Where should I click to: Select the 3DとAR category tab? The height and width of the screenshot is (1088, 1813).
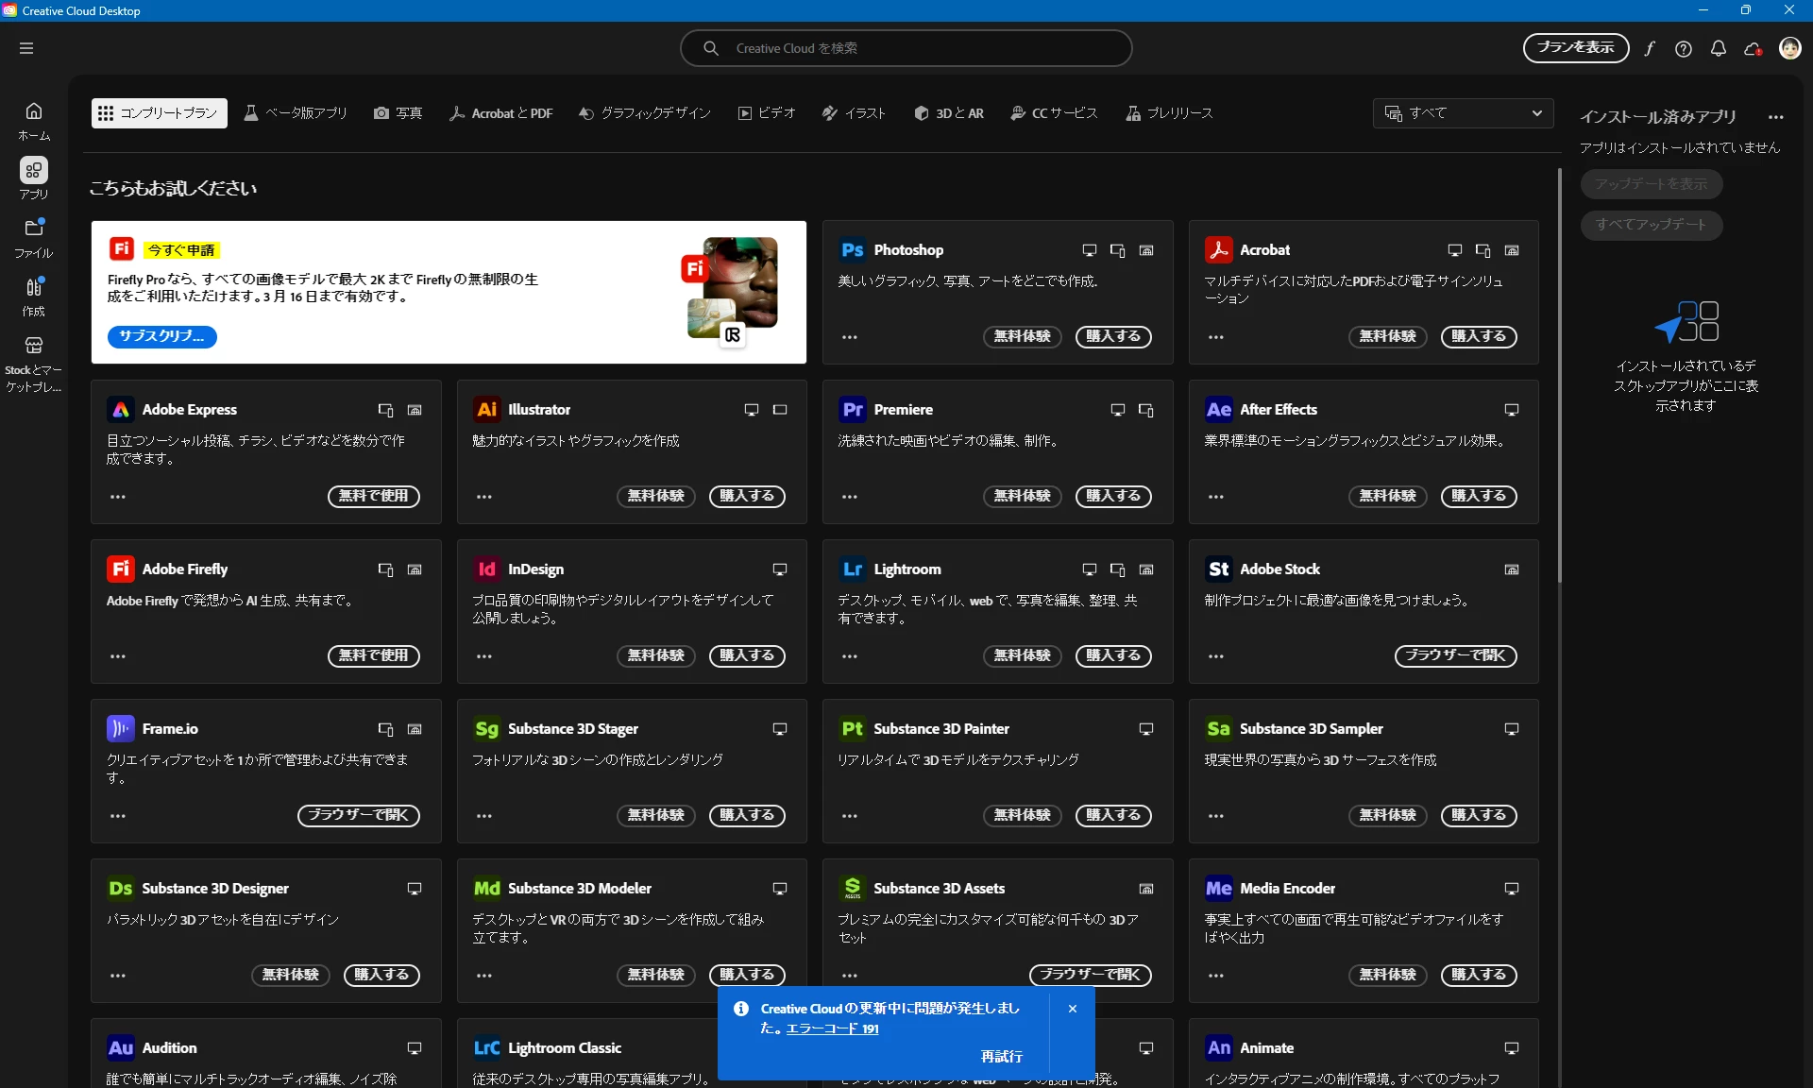point(949,113)
